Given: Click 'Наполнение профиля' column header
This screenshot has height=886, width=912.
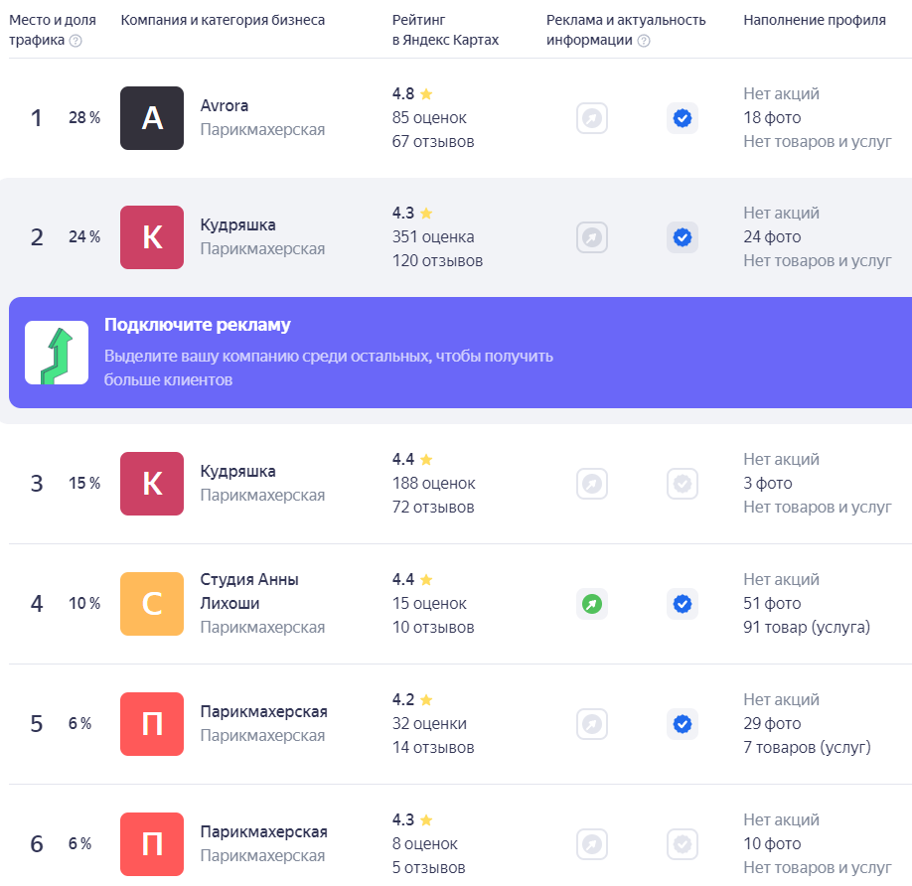Looking at the screenshot, I should 815,20.
